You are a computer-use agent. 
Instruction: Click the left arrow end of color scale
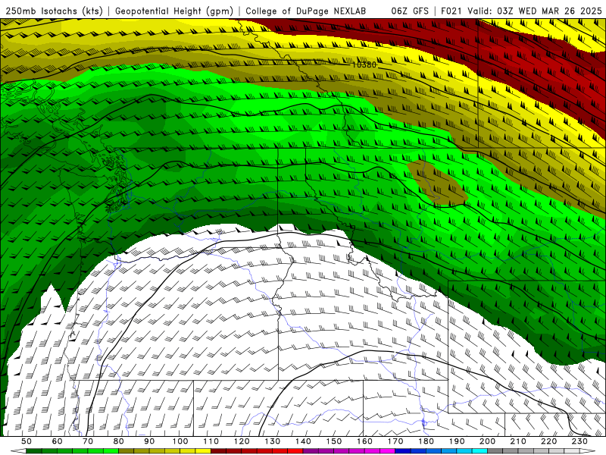coord(18,451)
